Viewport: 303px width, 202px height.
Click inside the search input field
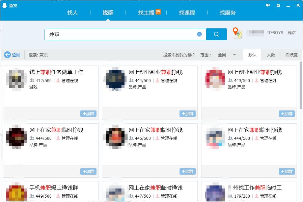(118, 34)
